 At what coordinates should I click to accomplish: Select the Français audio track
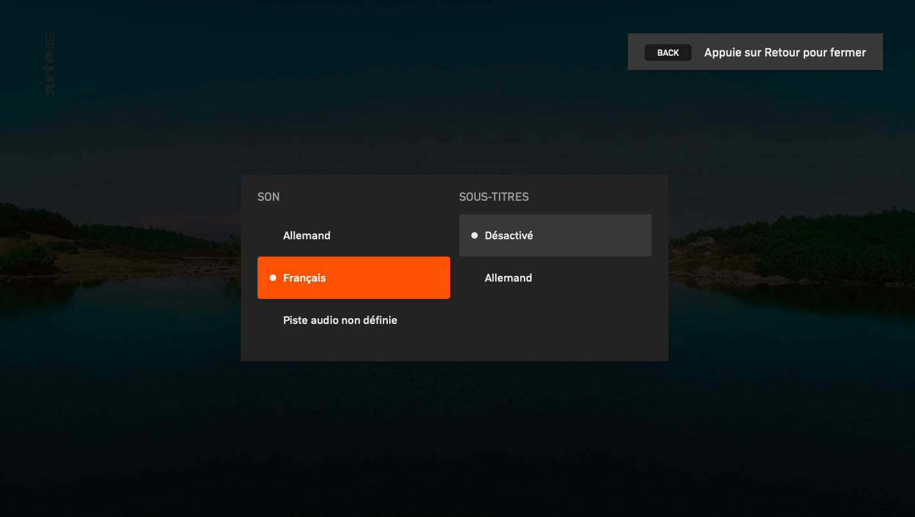click(x=353, y=278)
